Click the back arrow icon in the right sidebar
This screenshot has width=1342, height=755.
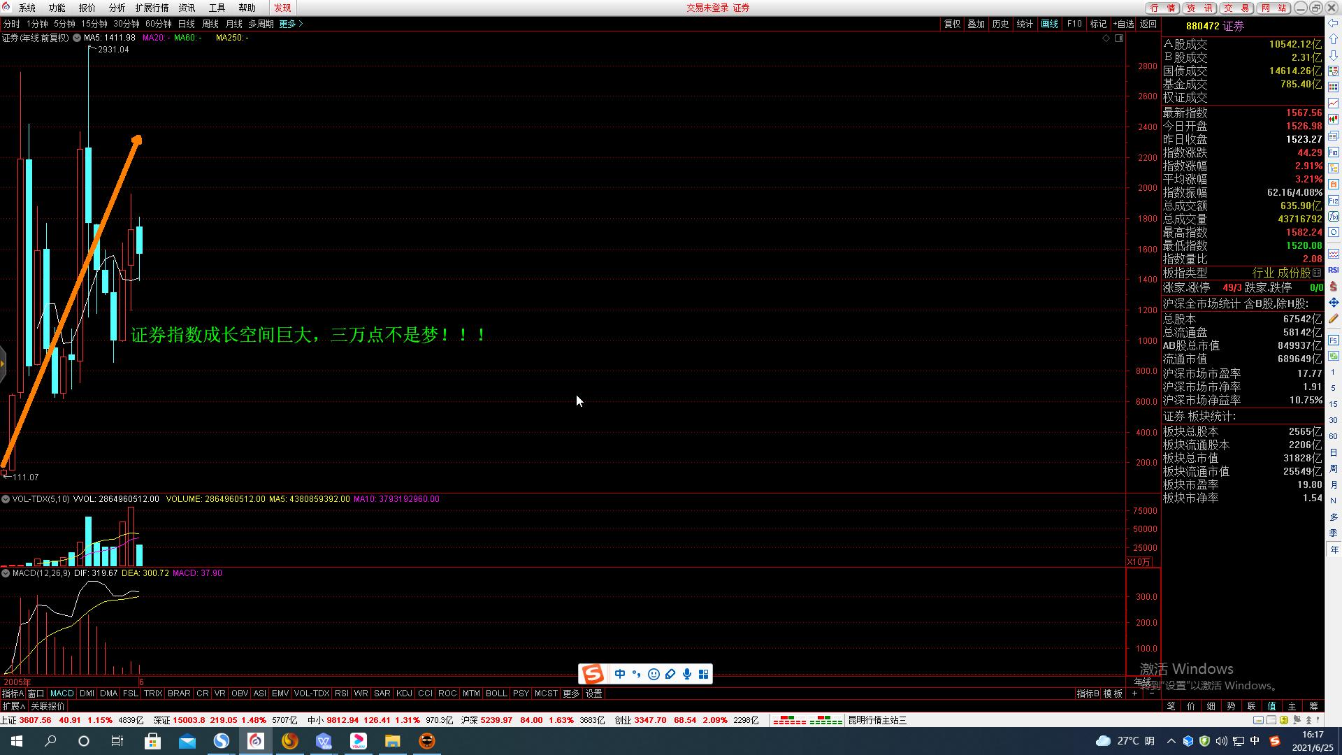point(1333,23)
